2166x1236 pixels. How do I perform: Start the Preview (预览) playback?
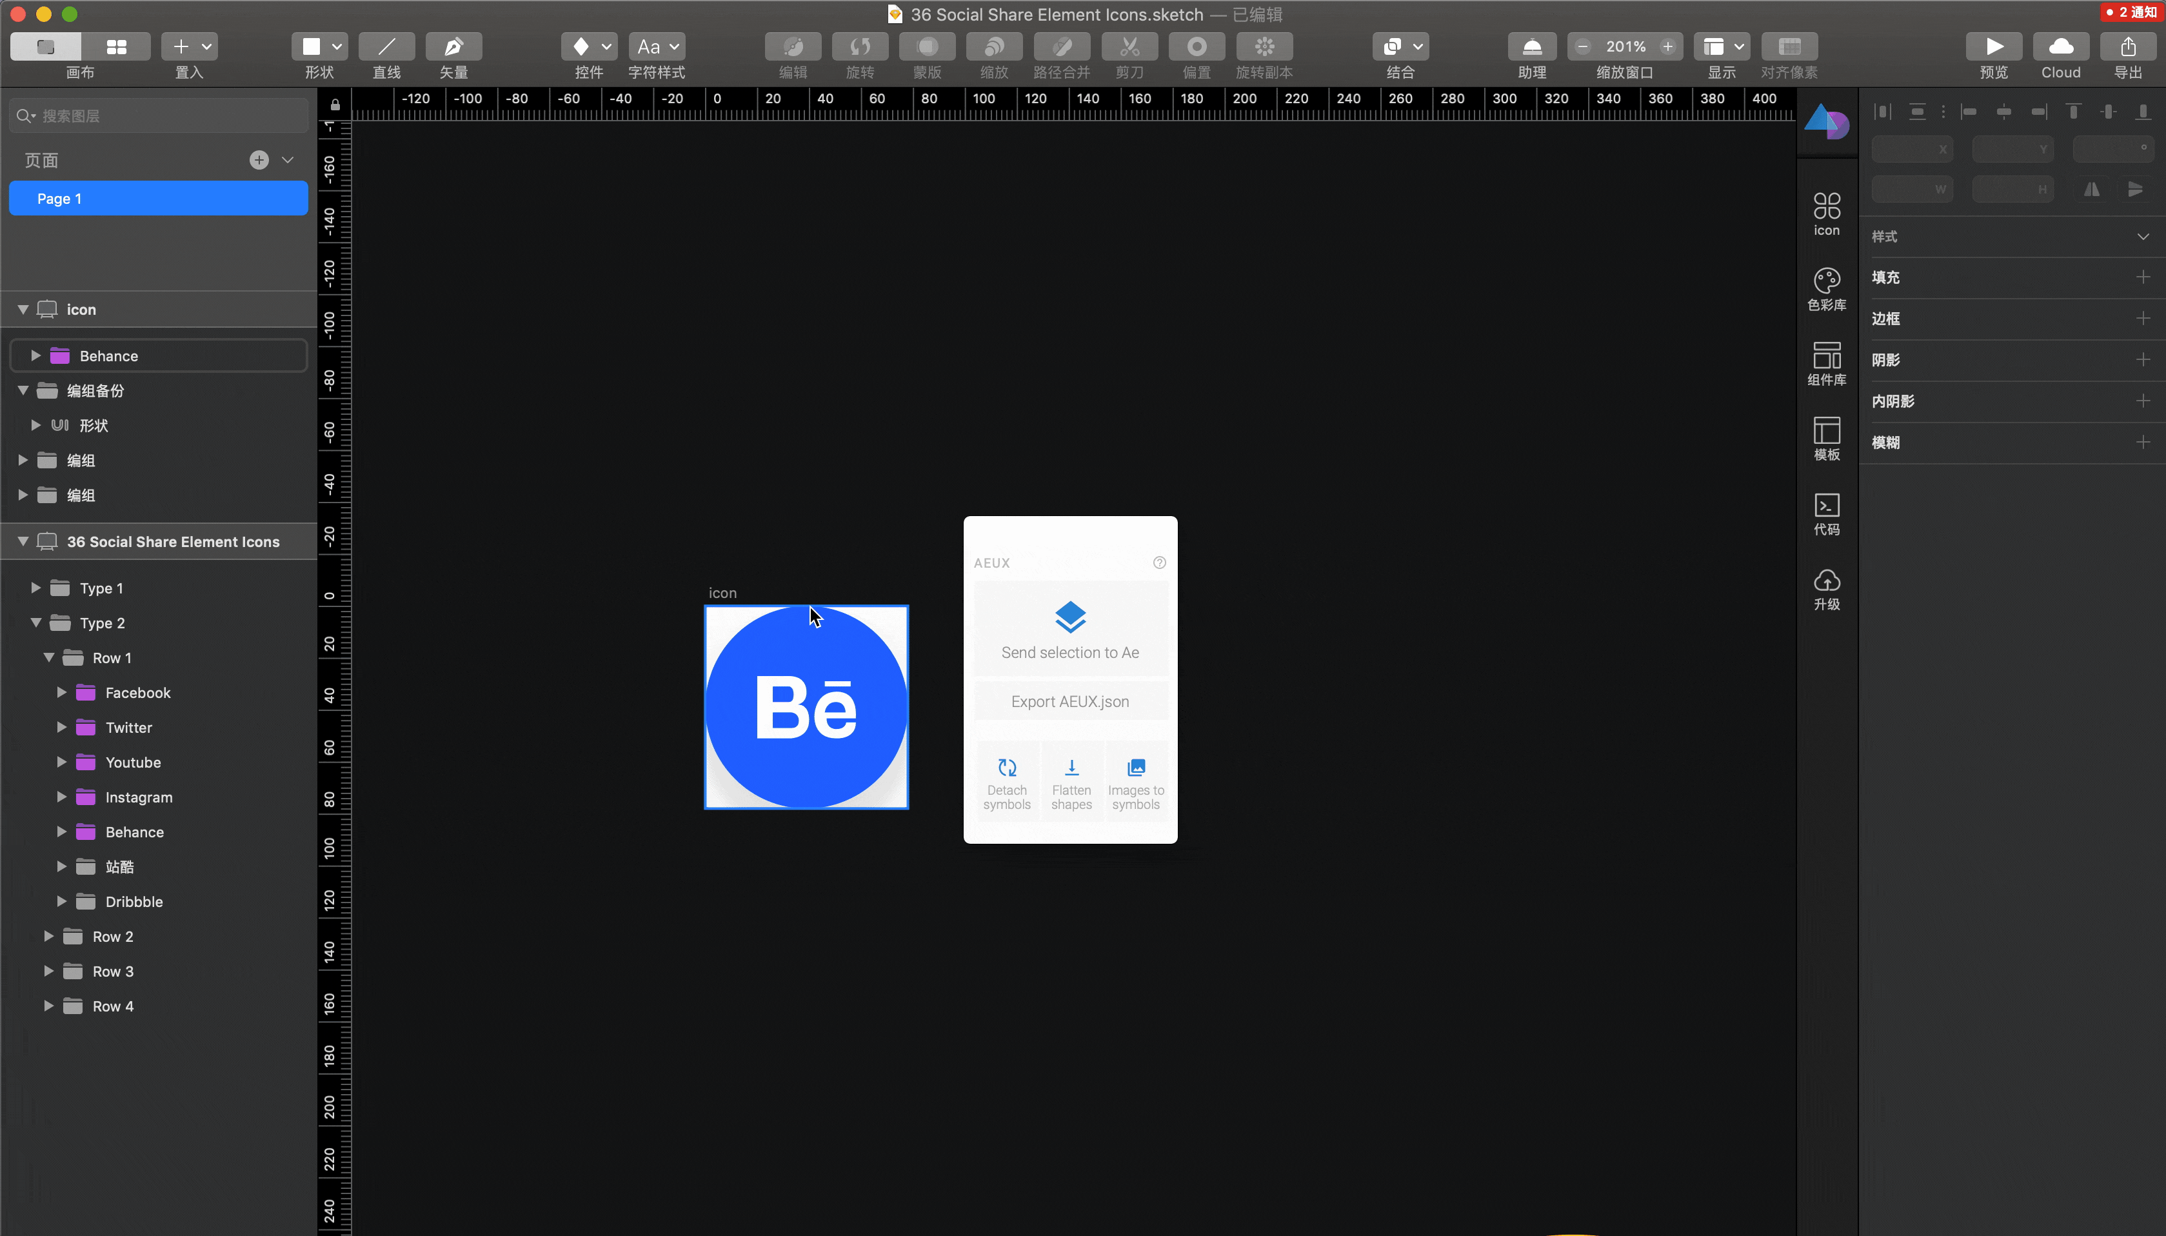1994,46
